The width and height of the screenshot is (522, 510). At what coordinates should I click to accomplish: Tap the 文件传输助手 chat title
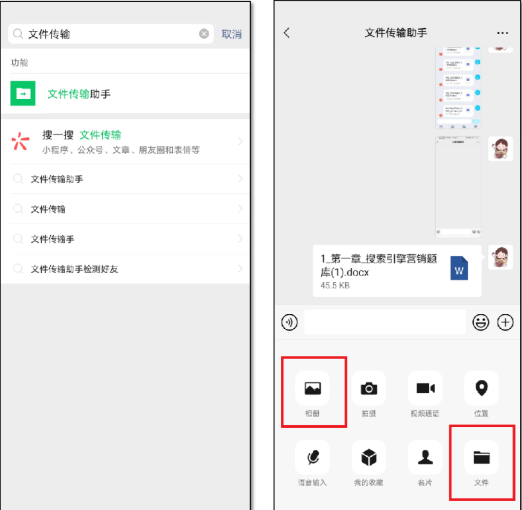tap(396, 33)
